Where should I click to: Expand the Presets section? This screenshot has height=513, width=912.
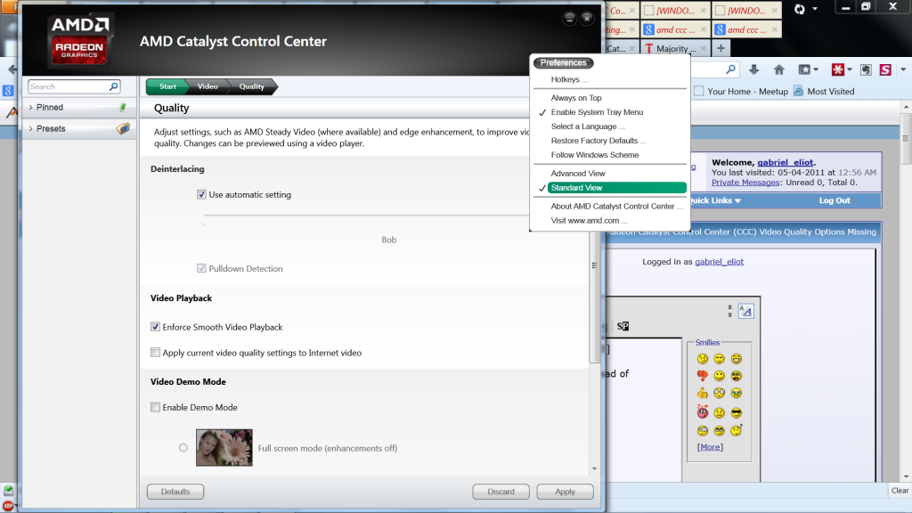click(x=31, y=128)
